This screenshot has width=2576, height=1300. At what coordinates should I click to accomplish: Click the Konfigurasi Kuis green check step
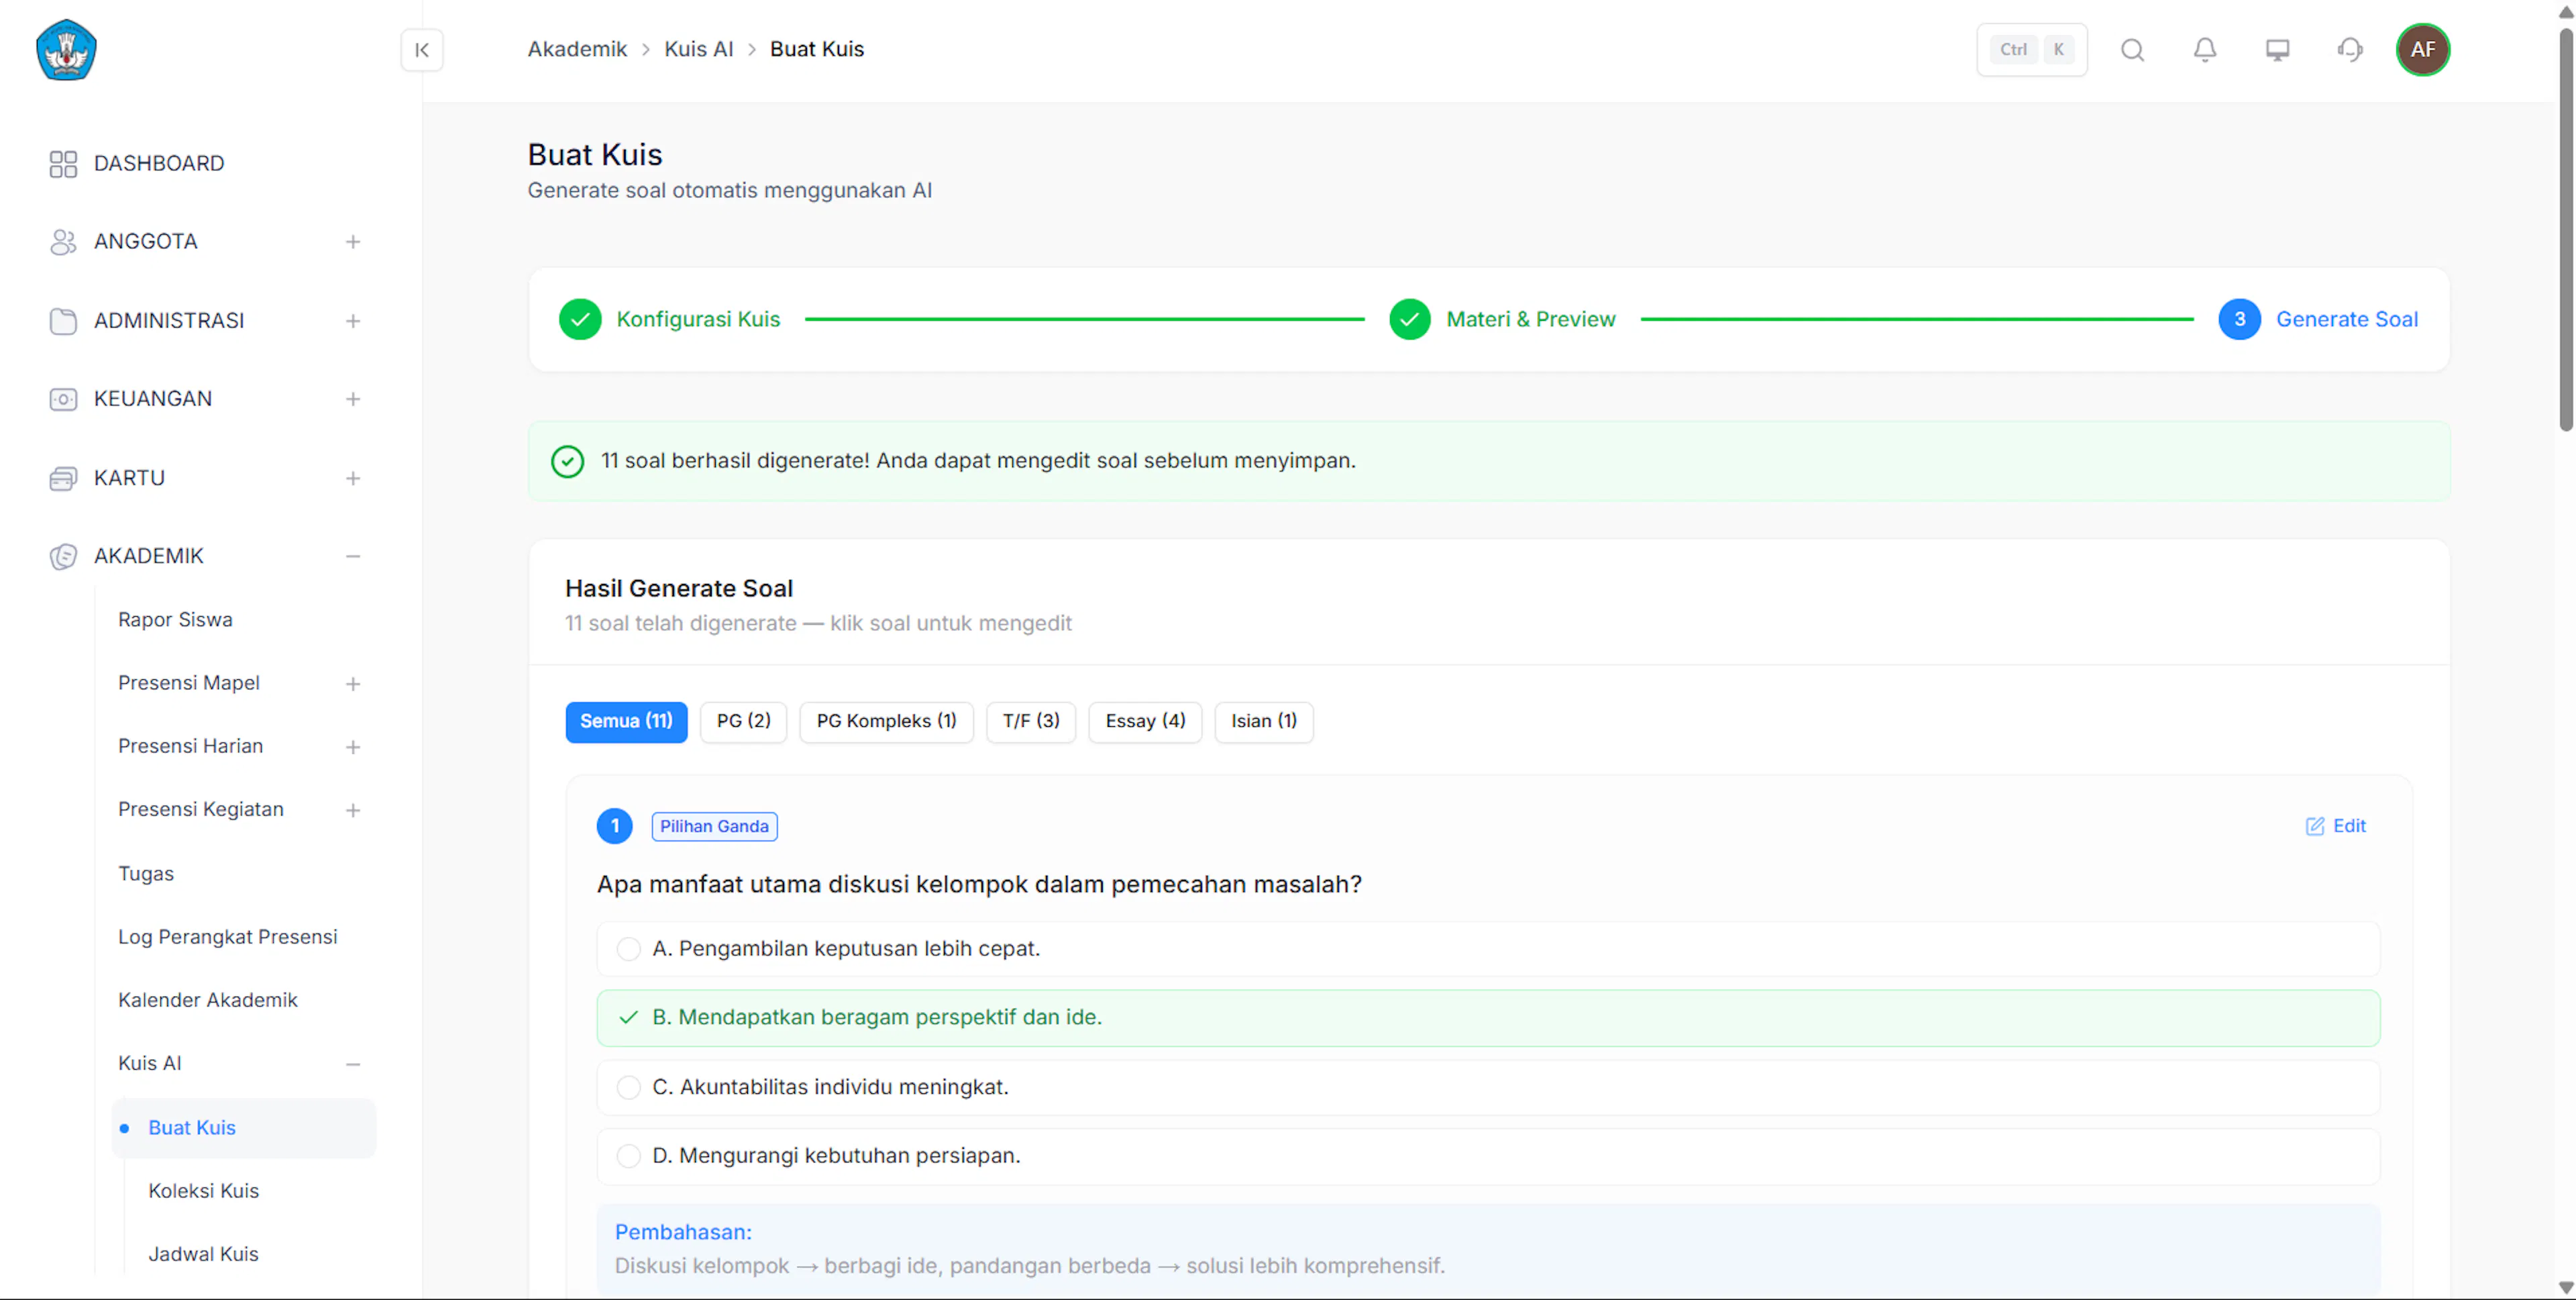pyautogui.click(x=580, y=319)
